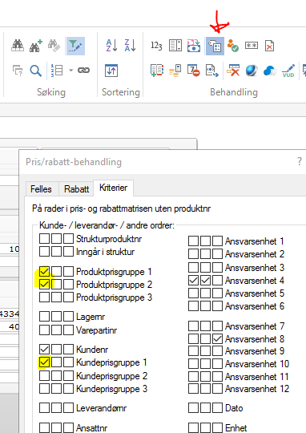The width and height of the screenshot is (306, 433).
Task: Click the binoculars search icon
Action: [x=18, y=46]
